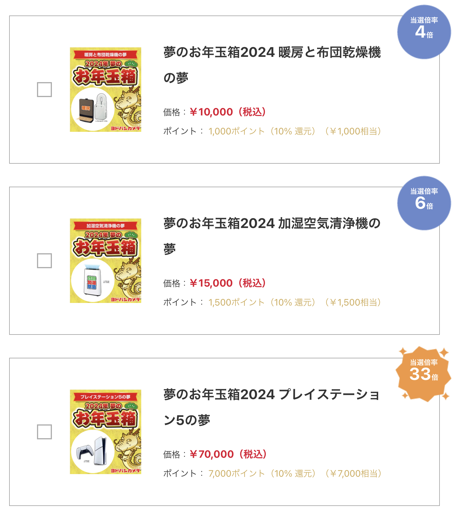This screenshot has height=516, width=457.
Task: Click the air purifier illustration in the thumbnail
Action: tap(92, 281)
